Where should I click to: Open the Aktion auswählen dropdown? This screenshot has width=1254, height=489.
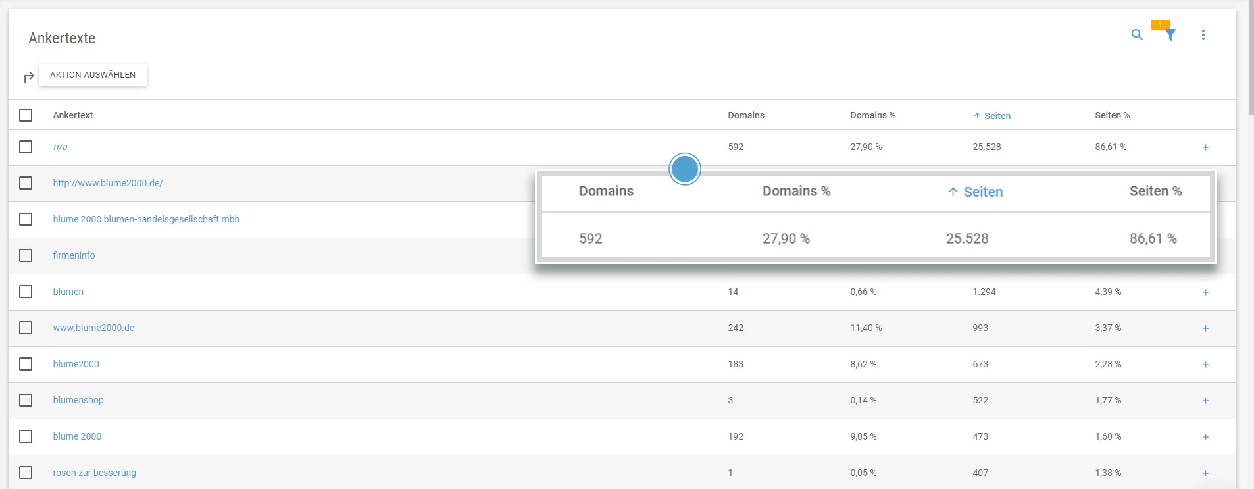click(x=93, y=75)
